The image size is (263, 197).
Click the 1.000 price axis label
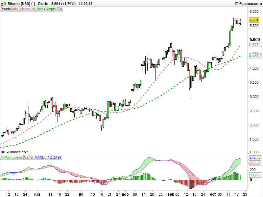point(254,152)
